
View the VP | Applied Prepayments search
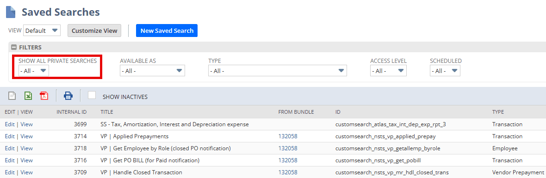[x=26, y=136]
